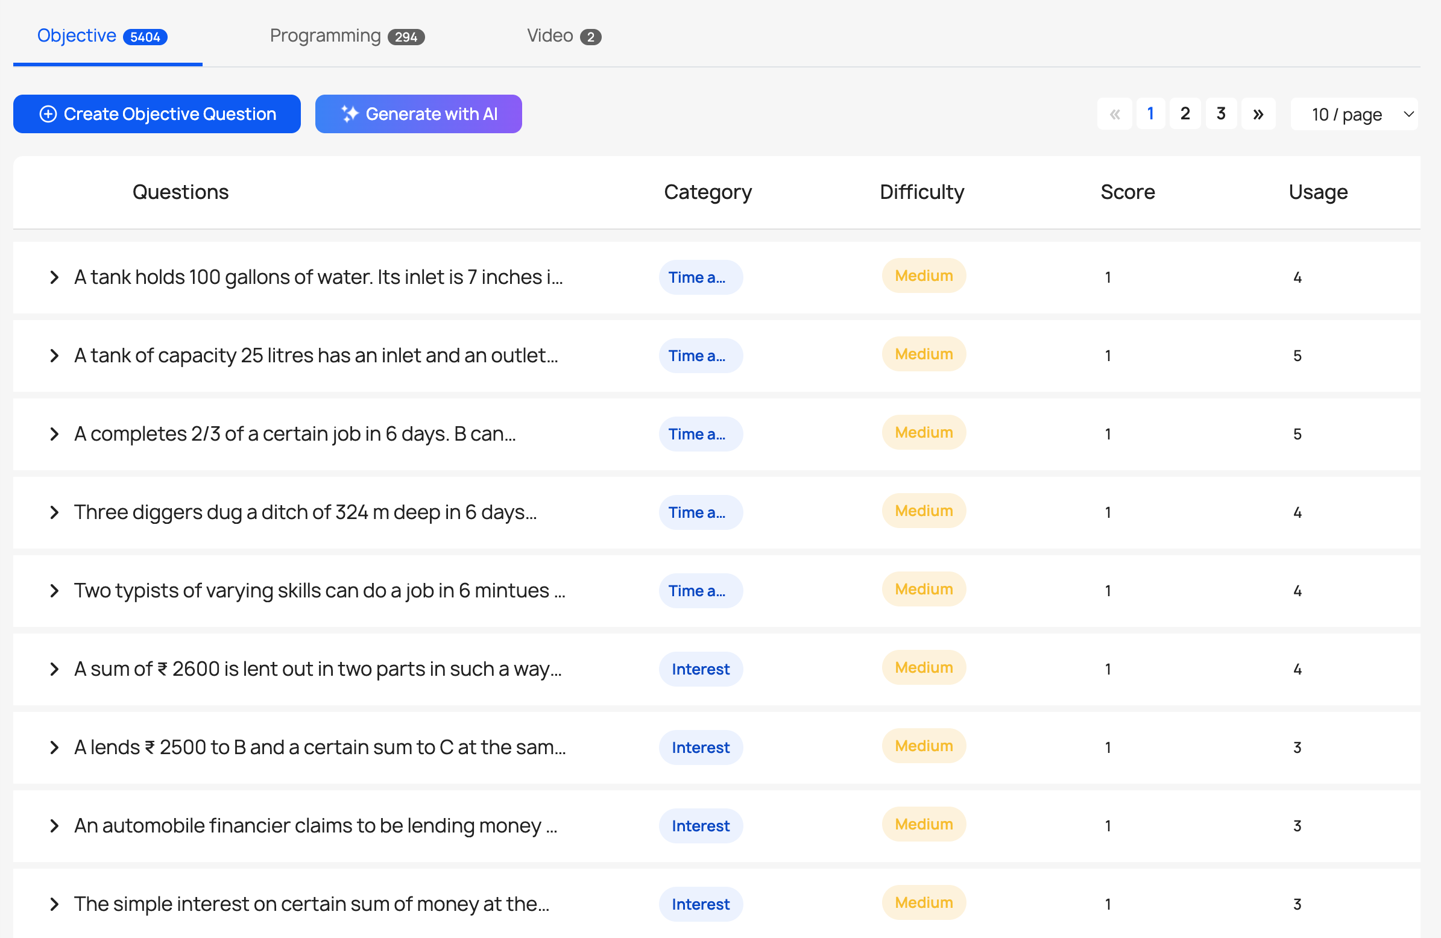Image resolution: width=1441 pixels, height=938 pixels.
Task: Click Medium badge on 'A completes 2/3' row
Action: click(923, 432)
